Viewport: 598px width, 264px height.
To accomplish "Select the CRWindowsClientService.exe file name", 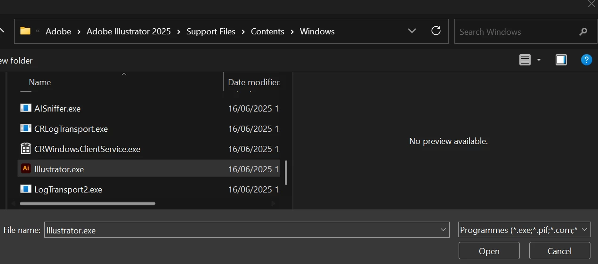I will coord(87,149).
